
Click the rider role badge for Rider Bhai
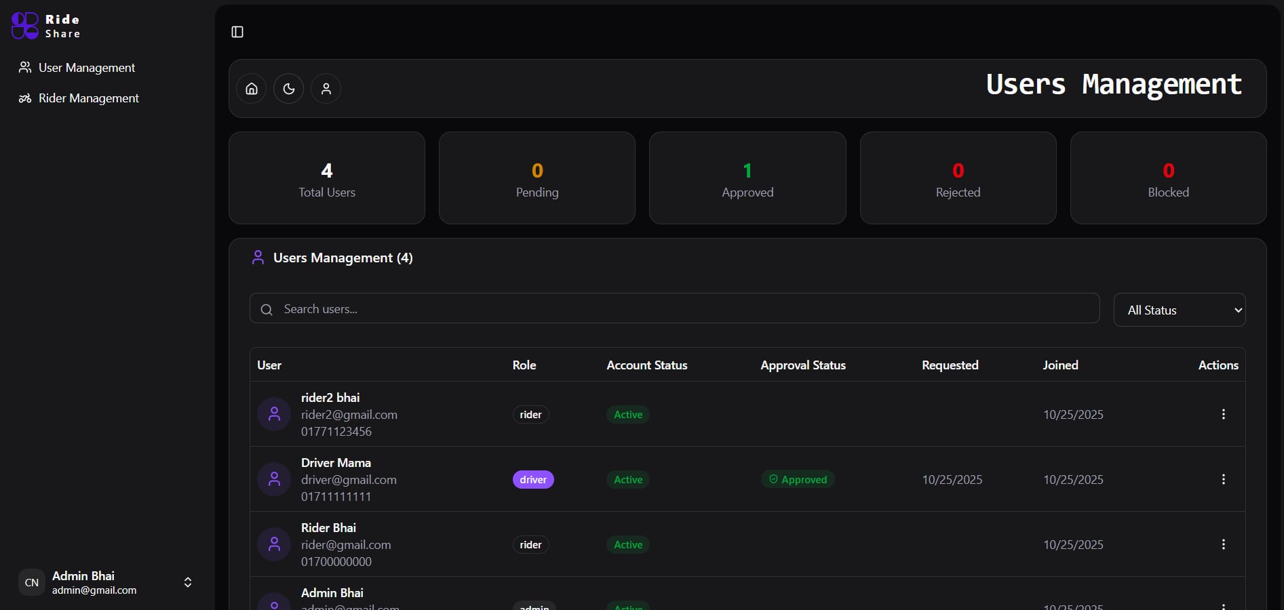pyautogui.click(x=531, y=545)
